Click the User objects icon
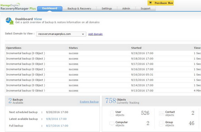This screenshot has width=201, height=132. tap(112, 113)
